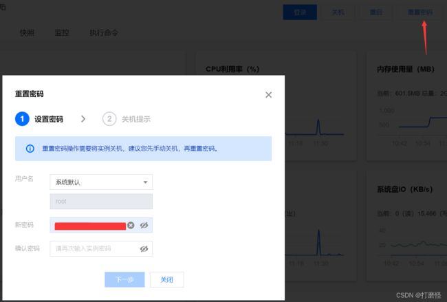
Task: Switch to the 执行命令 tab
Action: (104, 33)
